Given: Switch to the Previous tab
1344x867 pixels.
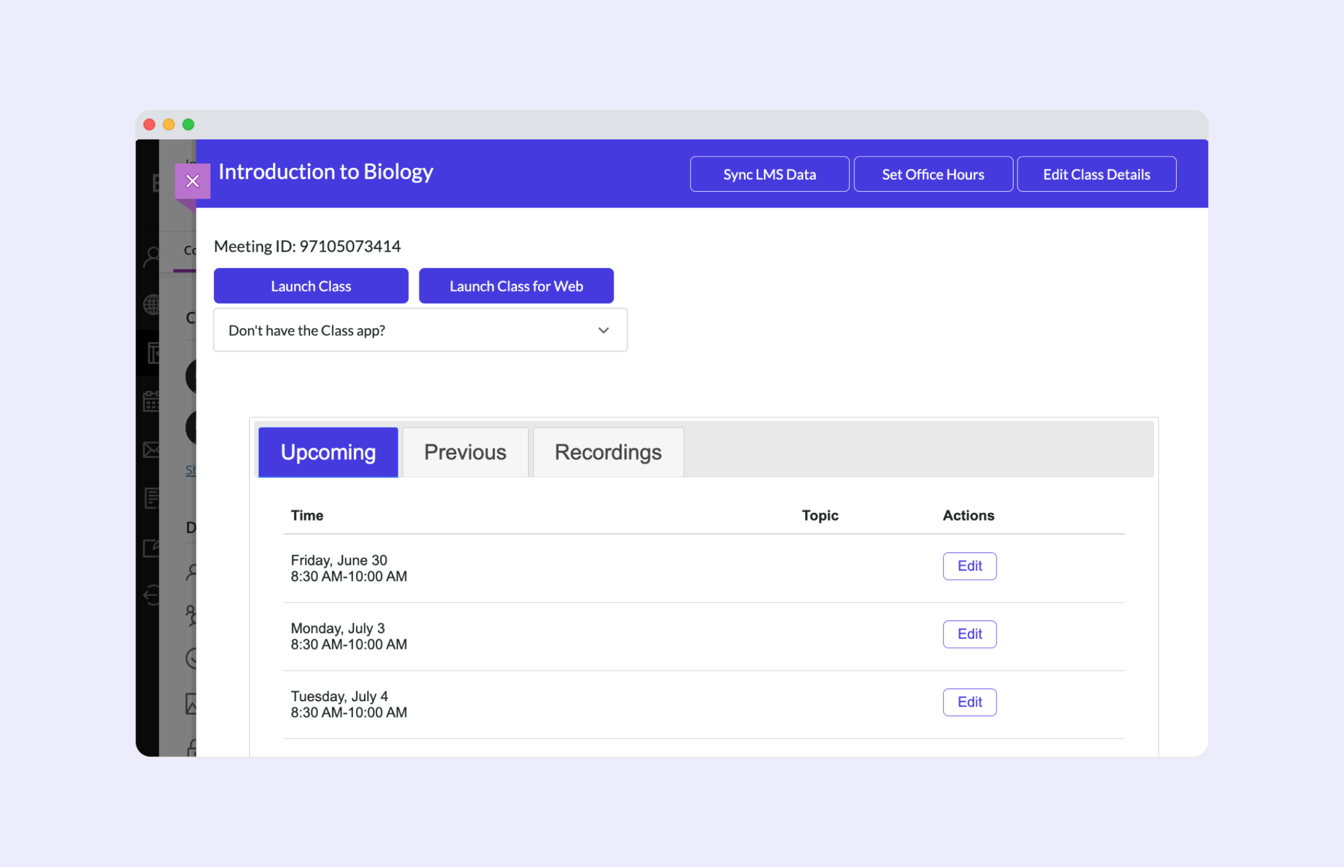Looking at the screenshot, I should click(464, 451).
